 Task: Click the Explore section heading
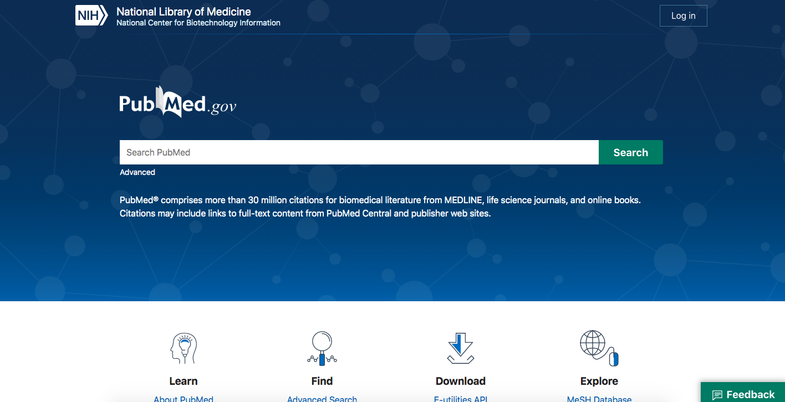click(x=599, y=381)
